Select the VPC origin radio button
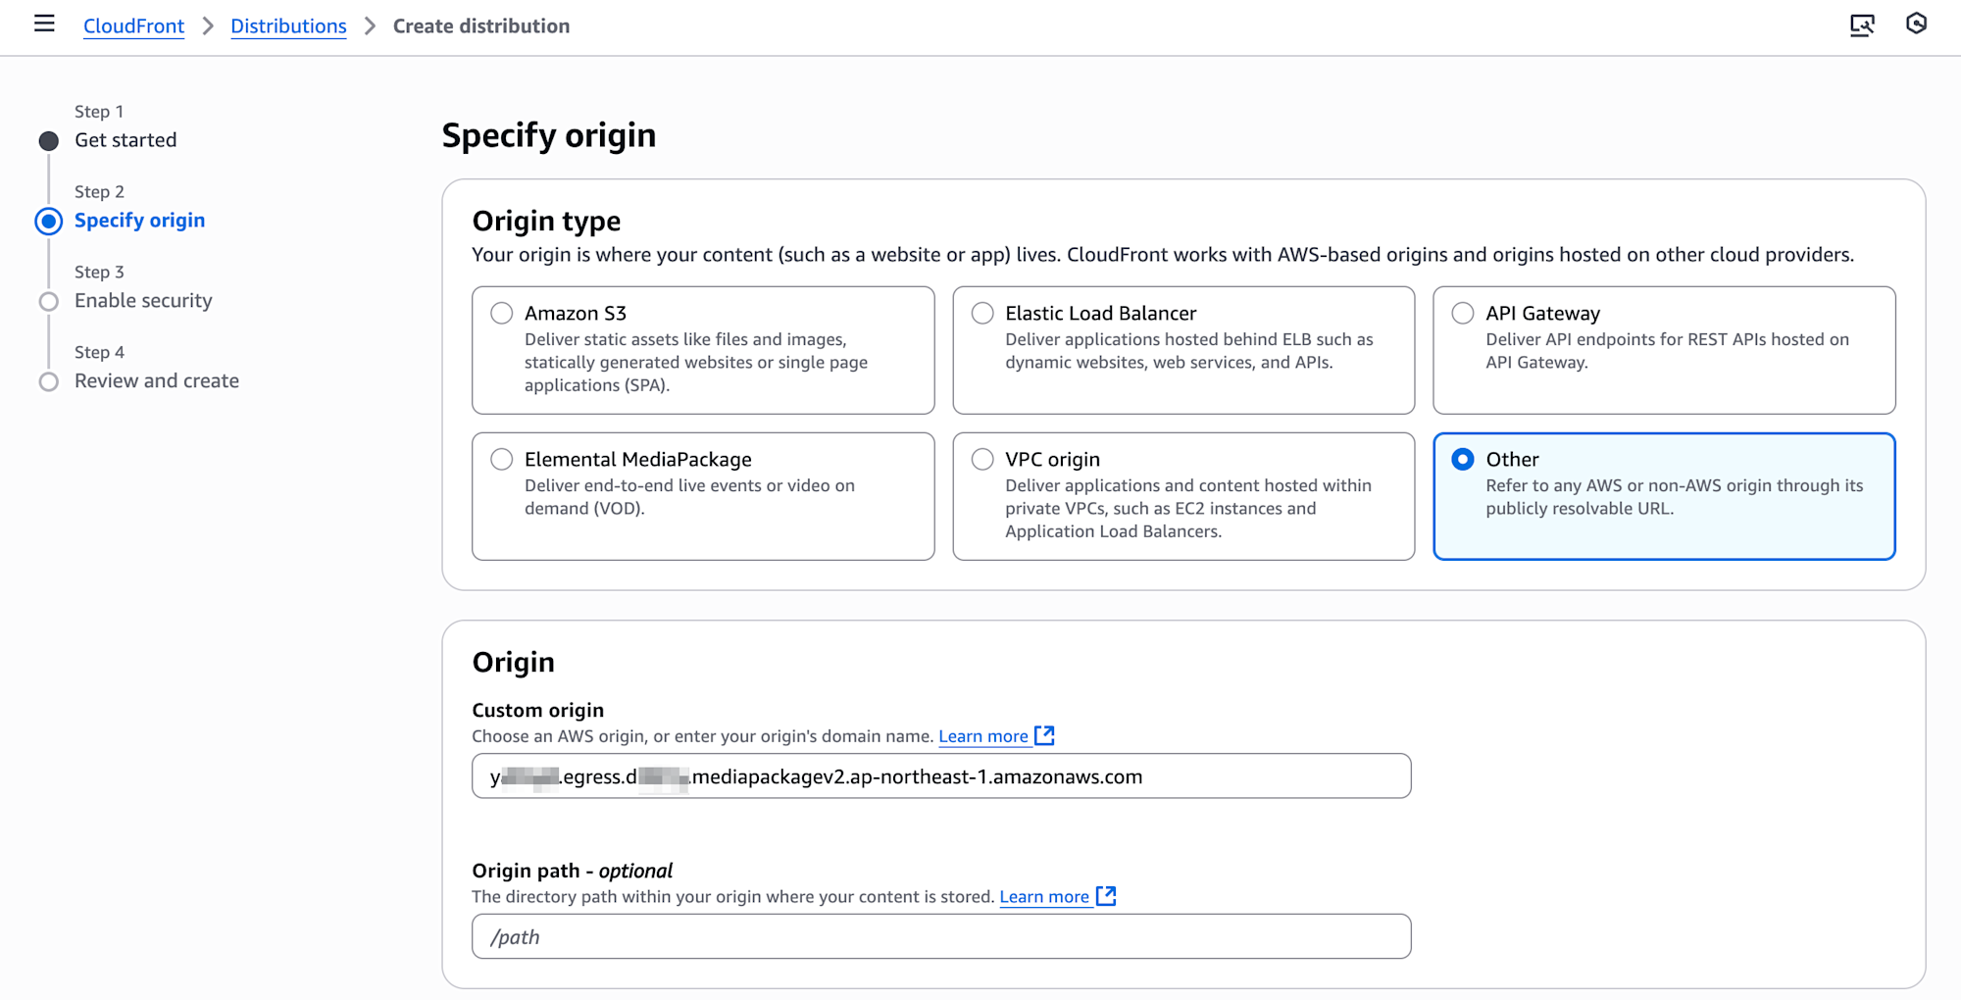This screenshot has width=1961, height=1000. (x=982, y=460)
